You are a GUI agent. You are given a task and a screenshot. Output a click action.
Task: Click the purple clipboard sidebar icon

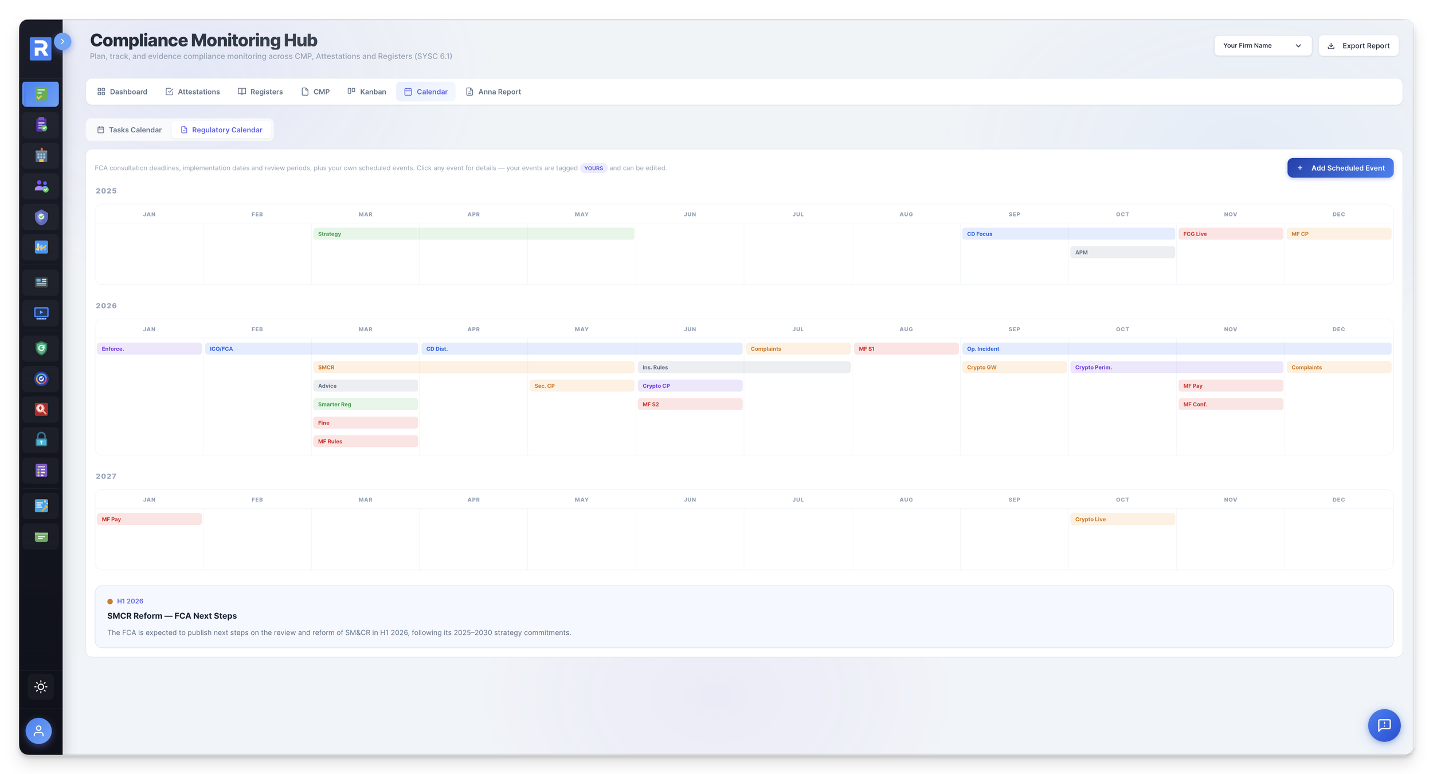click(41, 124)
